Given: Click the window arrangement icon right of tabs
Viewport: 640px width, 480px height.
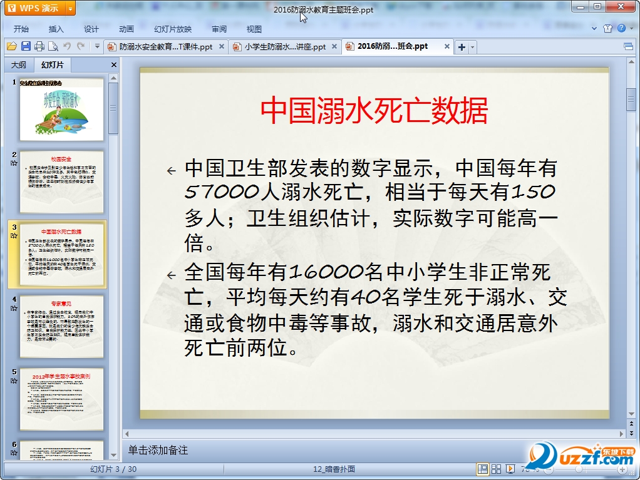Looking at the screenshot, I should (x=629, y=46).
